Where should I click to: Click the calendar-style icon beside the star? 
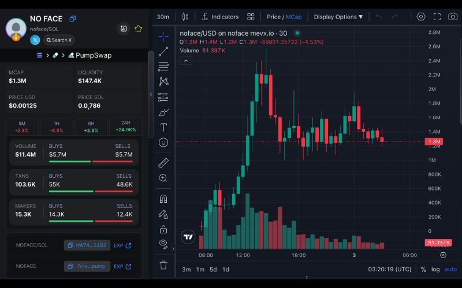124,28
